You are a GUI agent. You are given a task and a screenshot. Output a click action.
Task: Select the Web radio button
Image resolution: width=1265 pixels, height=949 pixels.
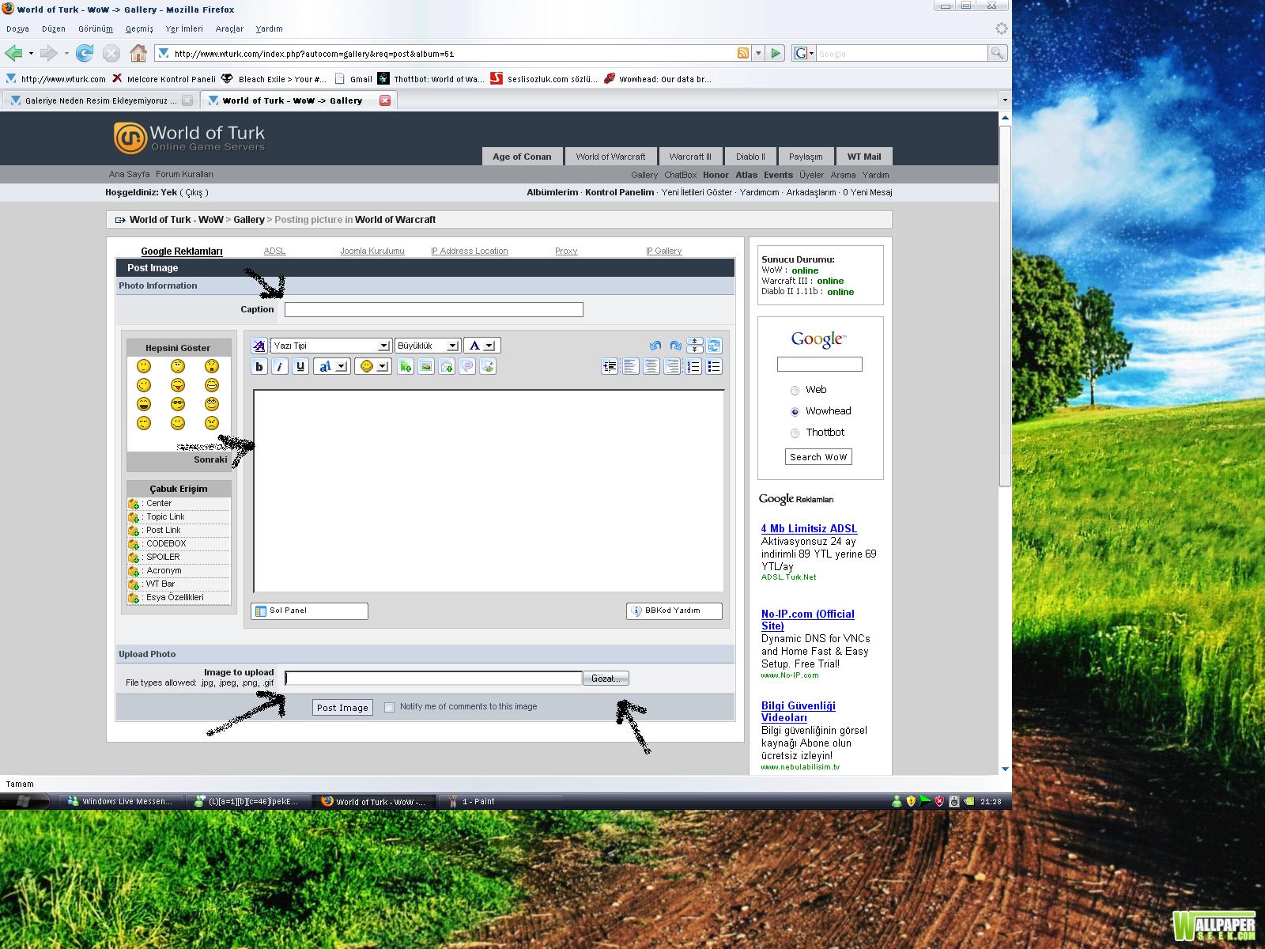coord(795,390)
